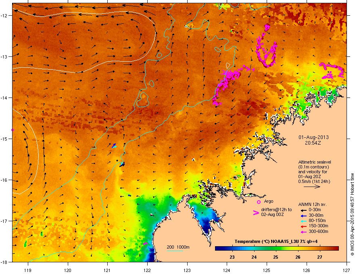The image size is (355, 274).
Task: Click the 0.5m/s reference velocity arrow
Action: [x=312, y=187]
